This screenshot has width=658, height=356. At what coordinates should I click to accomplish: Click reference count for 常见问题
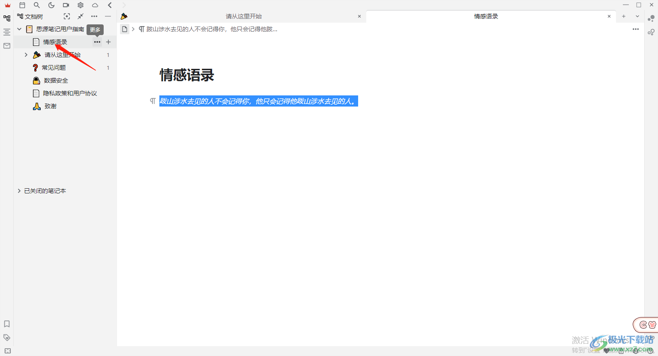pyautogui.click(x=108, y=68)
